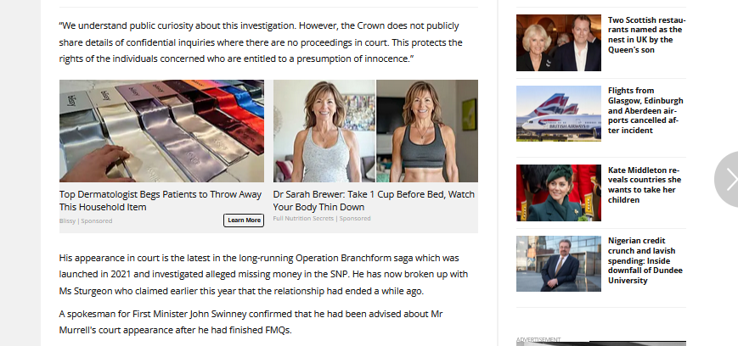Open the Flights from Glasgow cancelled headline
This screenshot has width=738, height=346.
(x=645, y=110)
